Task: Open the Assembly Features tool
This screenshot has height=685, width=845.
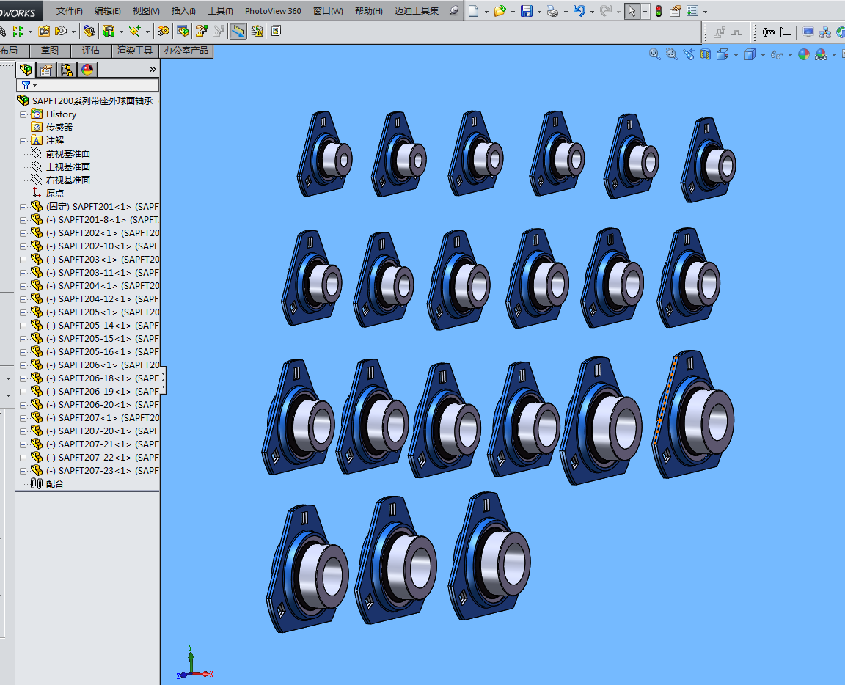Action: tap(109, 32)
